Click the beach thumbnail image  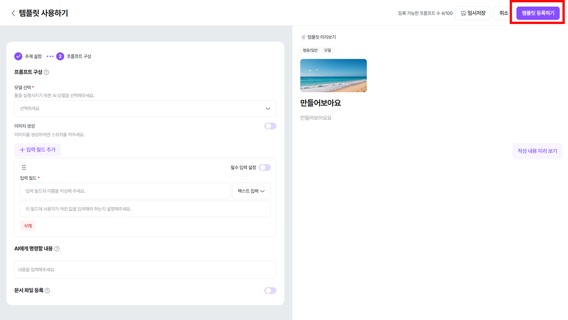[x=333, y=75]
